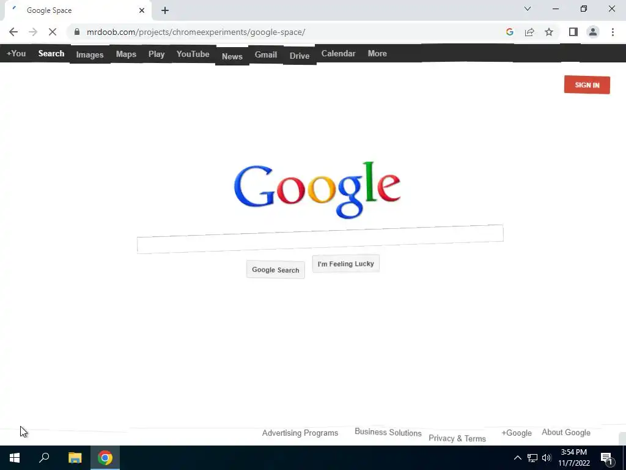Viewport: 626px width, 470px height.
Task: Click the greyed forward navigation arrow
Action: (x=33, y=32)
